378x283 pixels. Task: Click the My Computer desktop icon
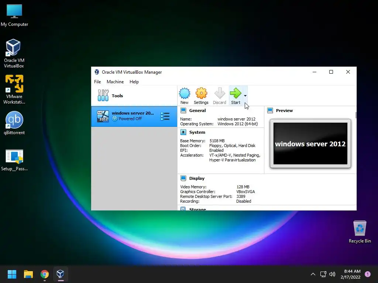click(x=14, y=15)
